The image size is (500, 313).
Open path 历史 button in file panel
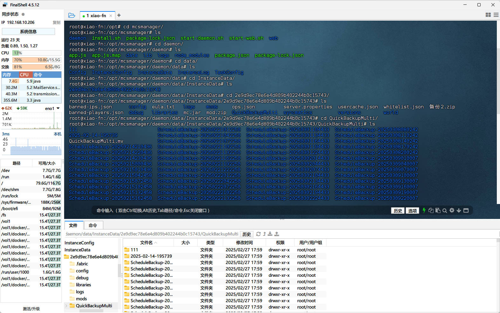[x=247, y=234]
